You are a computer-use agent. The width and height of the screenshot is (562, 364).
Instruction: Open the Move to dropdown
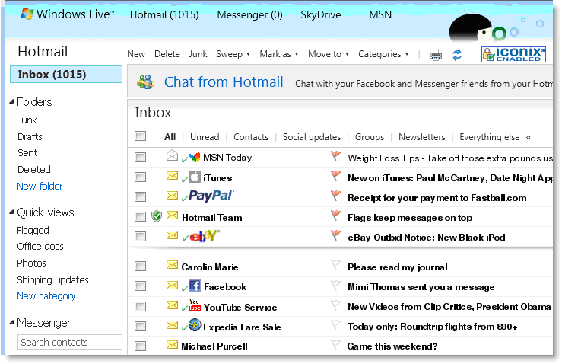click(329, 54)
